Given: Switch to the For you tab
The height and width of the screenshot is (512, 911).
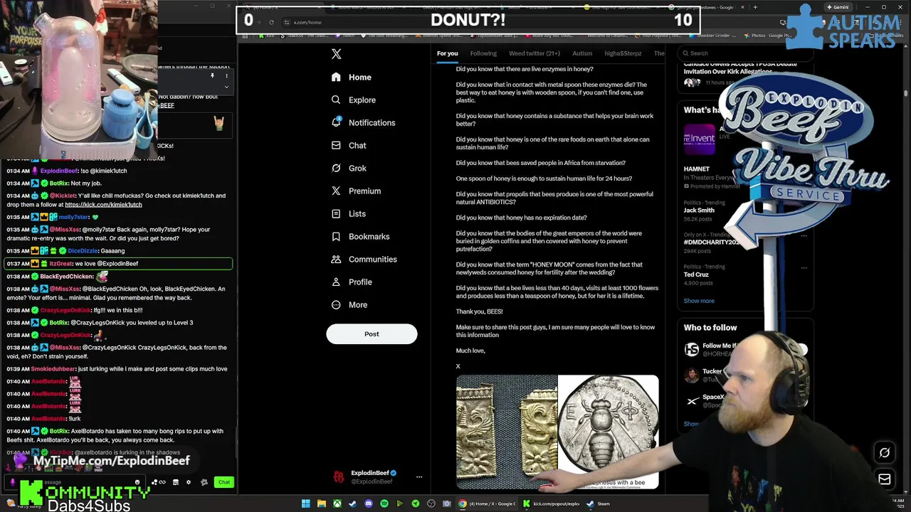Looking at the screenshot, I should click(x=447, y=53).
